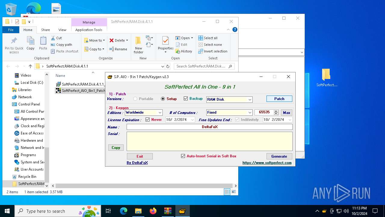Image resolution: width=385 pixels, height=217 pixels.
Task: Expand the Copy to dropdown
Action: tap(103, 49)
